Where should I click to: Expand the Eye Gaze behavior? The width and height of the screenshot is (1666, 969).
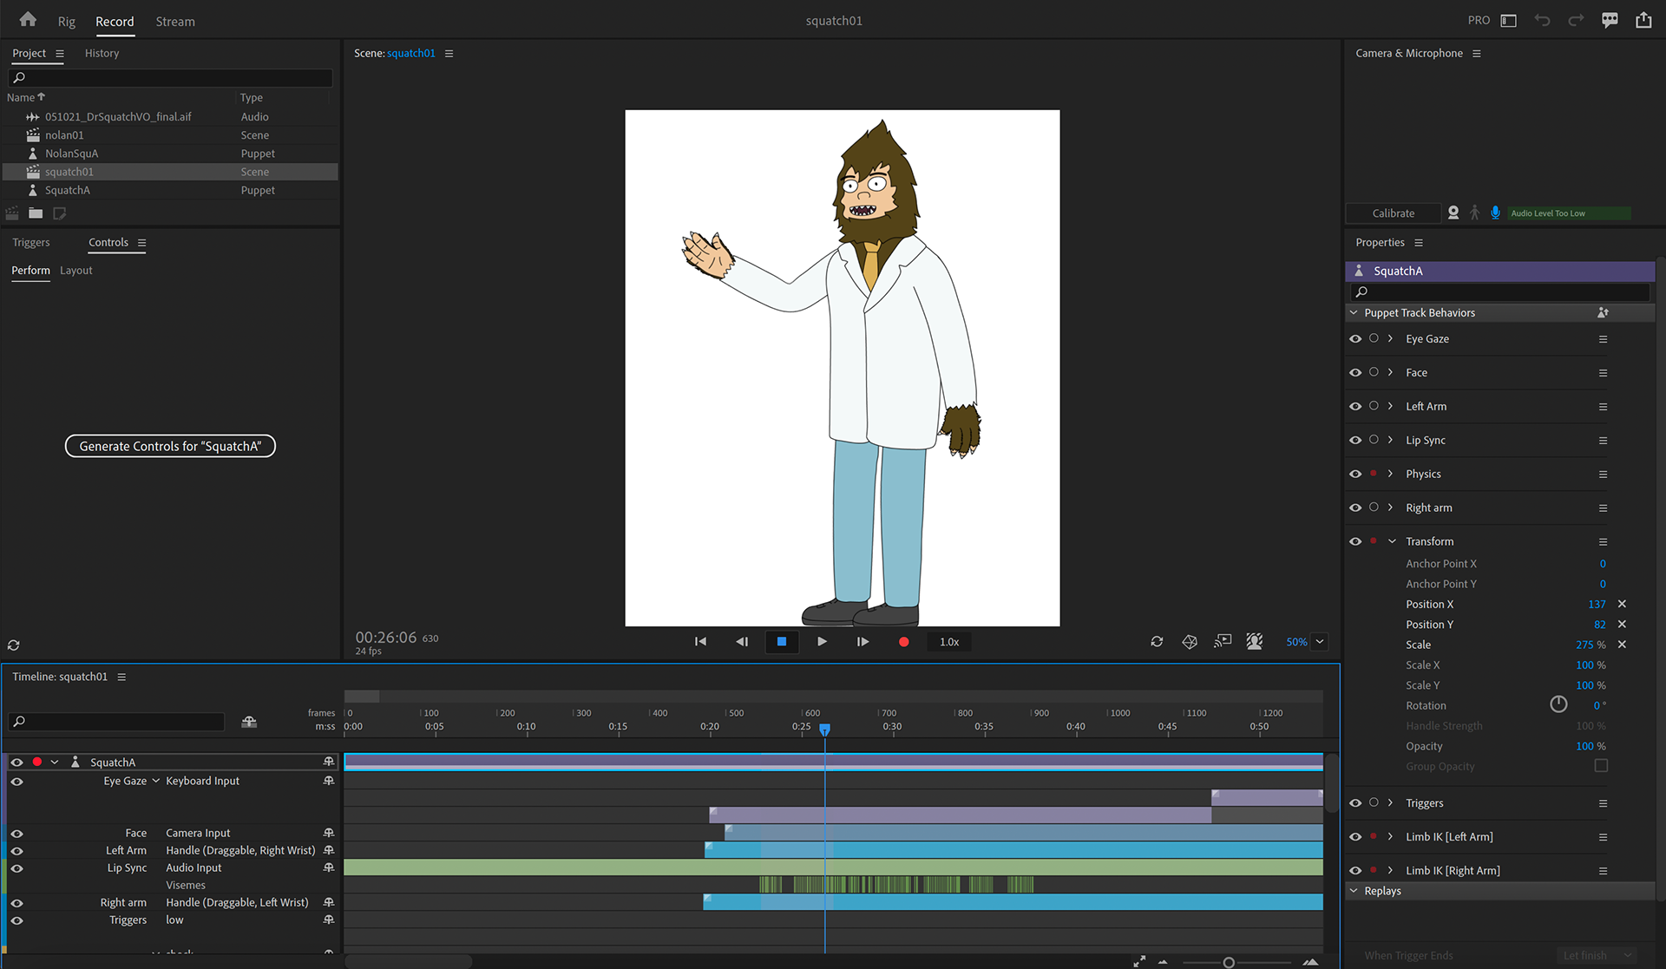tap(1390, 339)
